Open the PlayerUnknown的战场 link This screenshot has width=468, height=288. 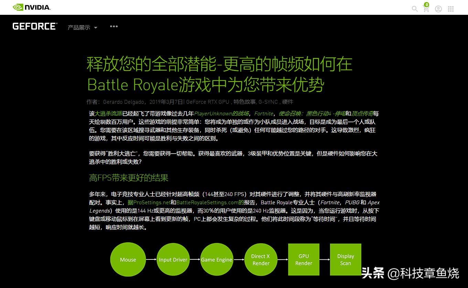(221, 114)
